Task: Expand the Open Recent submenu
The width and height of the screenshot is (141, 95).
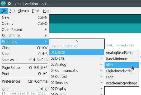Action: coord(25,30)
